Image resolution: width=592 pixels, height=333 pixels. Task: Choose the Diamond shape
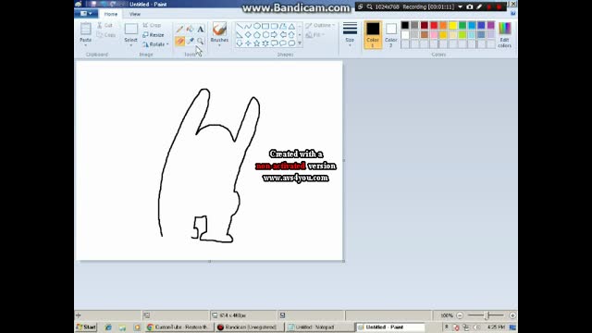click(x=248, y=35)
